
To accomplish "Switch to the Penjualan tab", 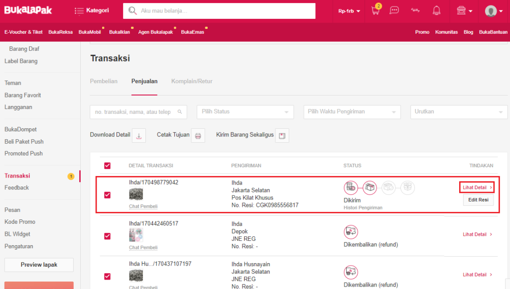I will (144, 81).
